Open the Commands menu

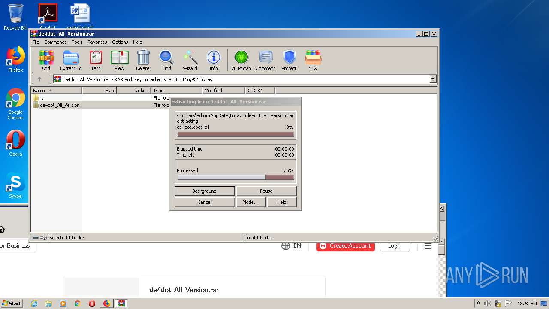point(55,42)
